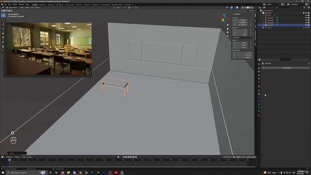Screen dimensions: 311x175
Task: Click the Blender logo menu icon
Action: pos(2,4)
